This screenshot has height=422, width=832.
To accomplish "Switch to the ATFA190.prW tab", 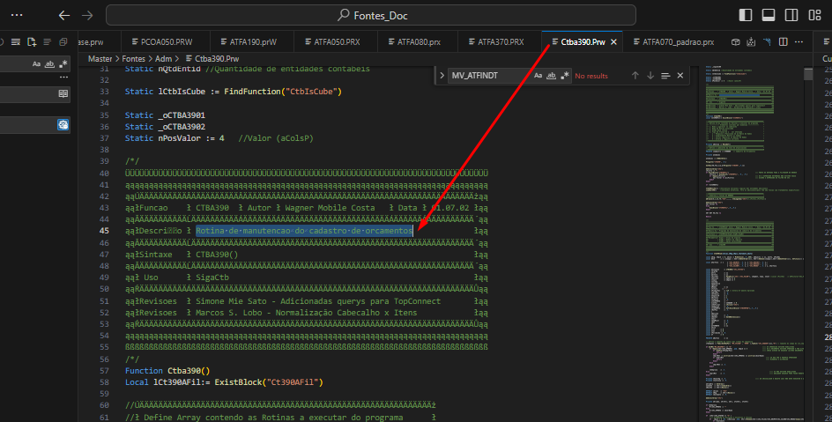I will click(252, 42).
